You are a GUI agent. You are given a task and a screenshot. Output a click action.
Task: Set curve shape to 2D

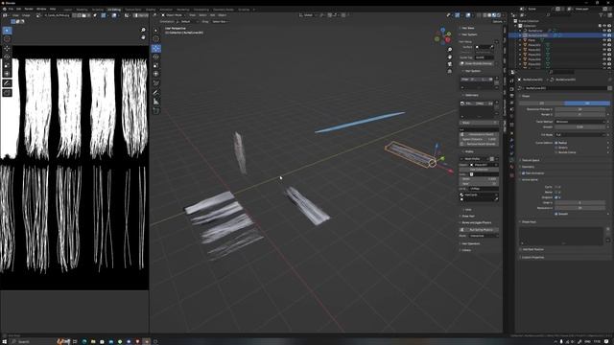click(542, 103)
